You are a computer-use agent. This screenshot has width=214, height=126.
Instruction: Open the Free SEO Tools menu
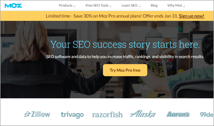[x=97, y=5]
